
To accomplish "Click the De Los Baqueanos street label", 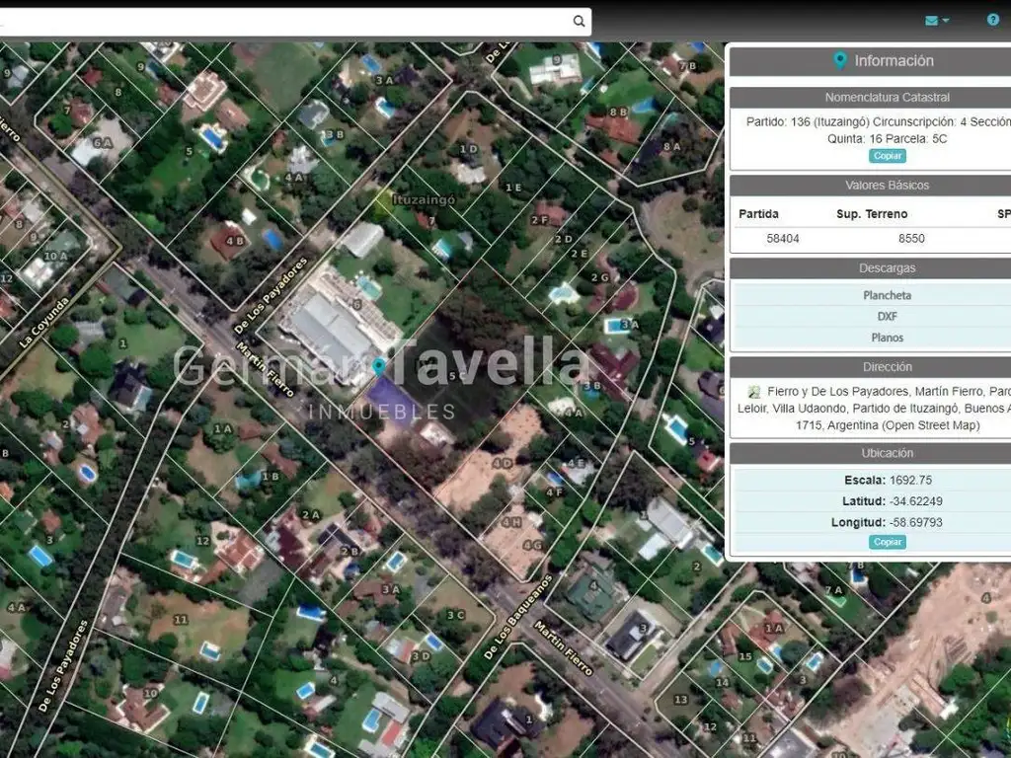I will [517, 618].
